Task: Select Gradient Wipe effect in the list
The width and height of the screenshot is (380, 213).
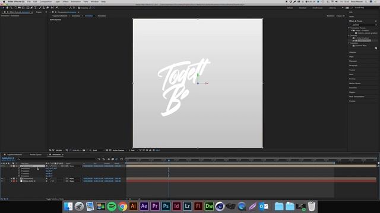Action: [361, 46]
